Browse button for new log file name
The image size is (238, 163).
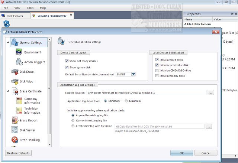click(209, 126)
